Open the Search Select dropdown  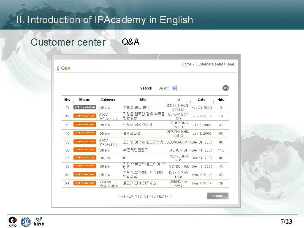(166, 88)
